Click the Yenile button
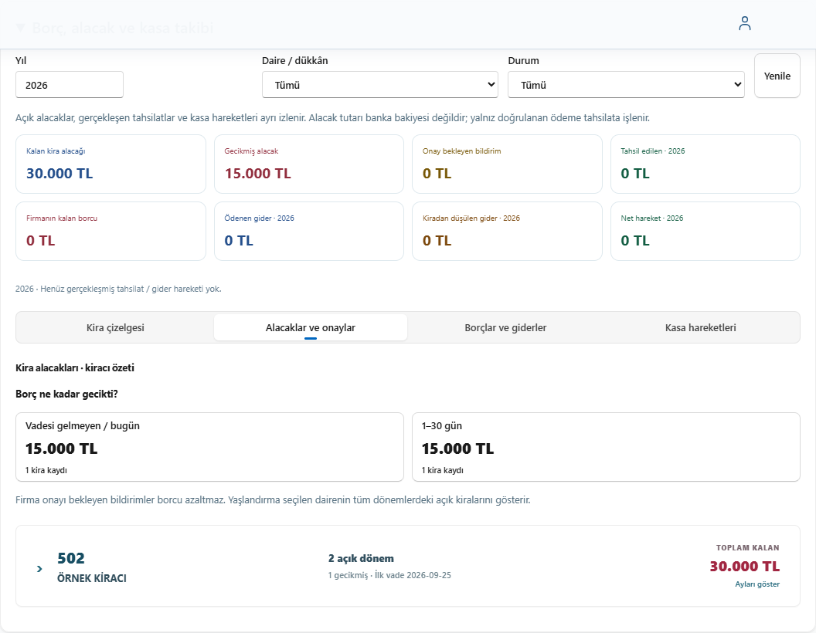816x633 pixels. 777,76
